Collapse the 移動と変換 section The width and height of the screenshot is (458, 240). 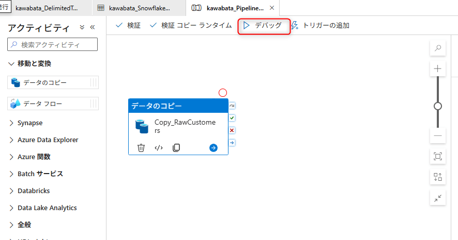point(11,64)
